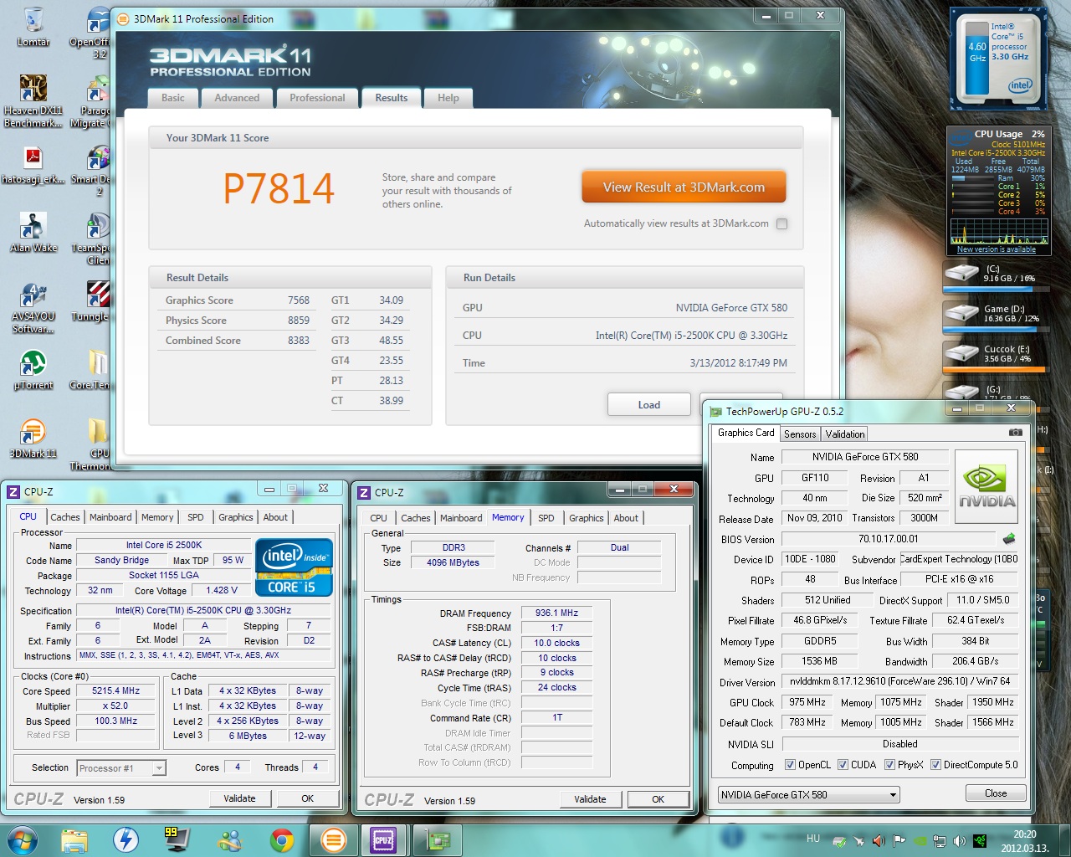Open Windows Explorer from the taskbar
1071x857 pixels.
tap(74, 839)
